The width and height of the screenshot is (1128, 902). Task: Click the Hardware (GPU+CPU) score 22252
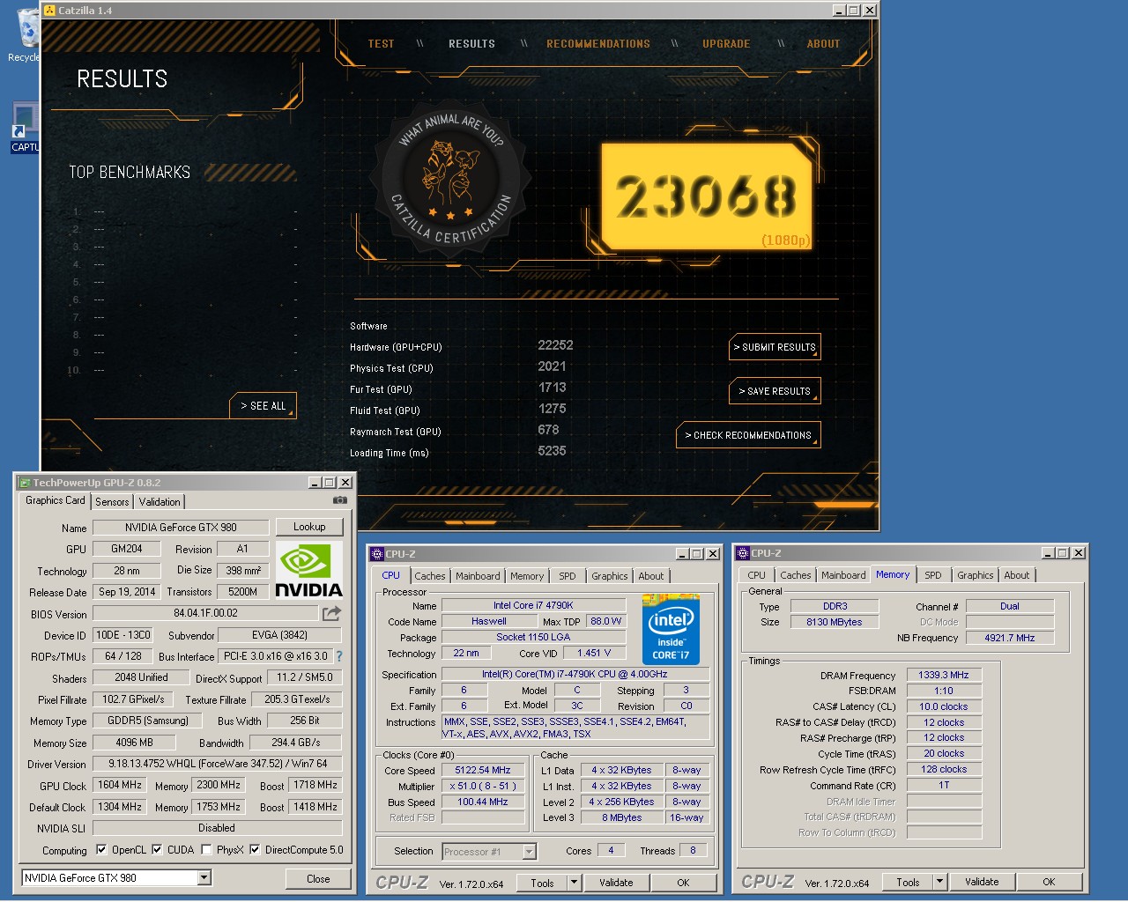[x=555, y=345]
